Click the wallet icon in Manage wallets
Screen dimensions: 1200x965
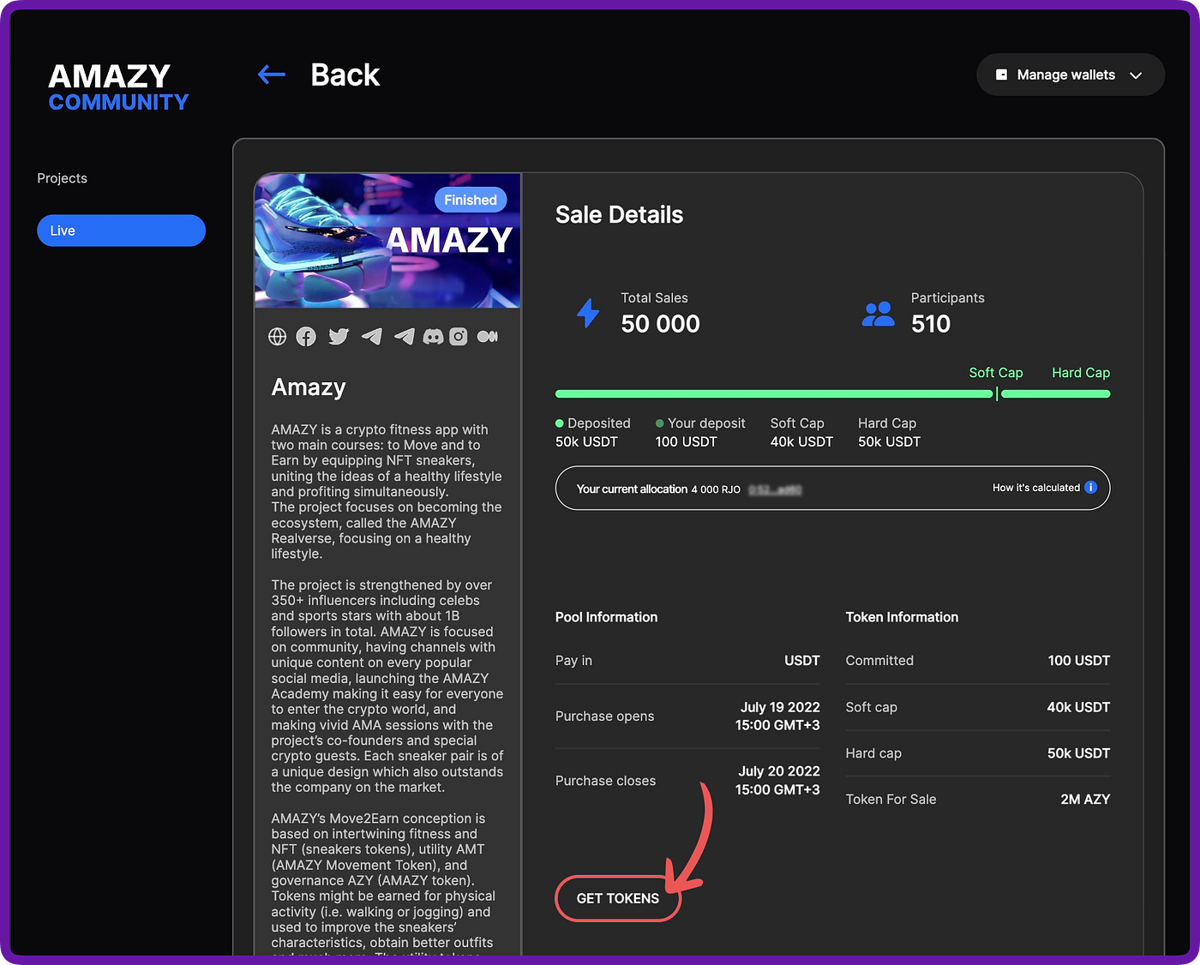coord(1001,75)
